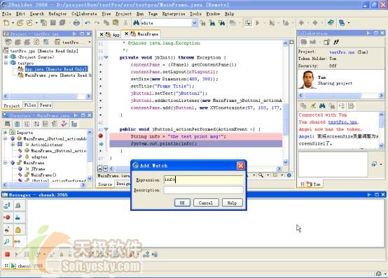
Task: Switch to the Peers tab
Action: click(46, 105)
